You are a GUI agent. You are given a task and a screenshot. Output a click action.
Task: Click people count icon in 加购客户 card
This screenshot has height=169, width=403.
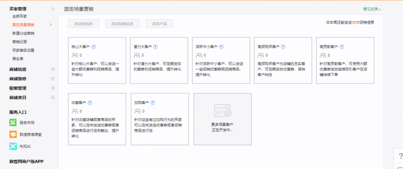click(x=137, y=111)
